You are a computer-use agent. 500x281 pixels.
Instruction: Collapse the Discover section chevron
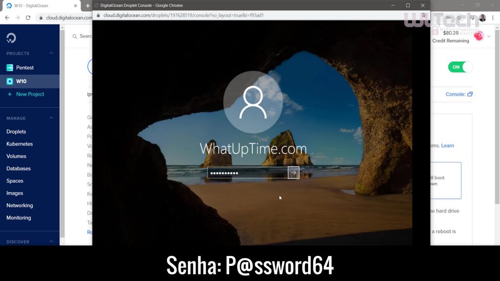click(51, 241)
